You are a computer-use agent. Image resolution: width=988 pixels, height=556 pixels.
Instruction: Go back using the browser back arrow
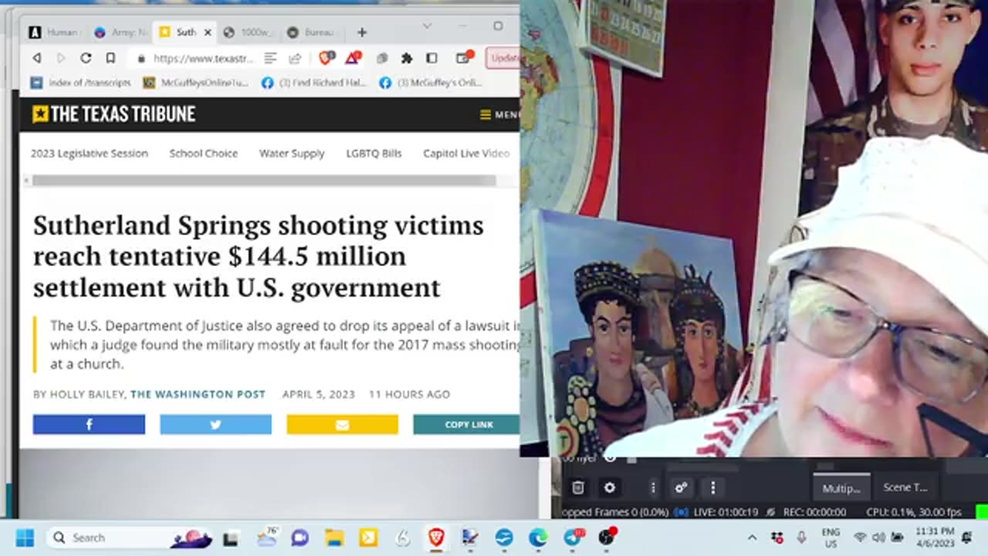click(36, 58)
